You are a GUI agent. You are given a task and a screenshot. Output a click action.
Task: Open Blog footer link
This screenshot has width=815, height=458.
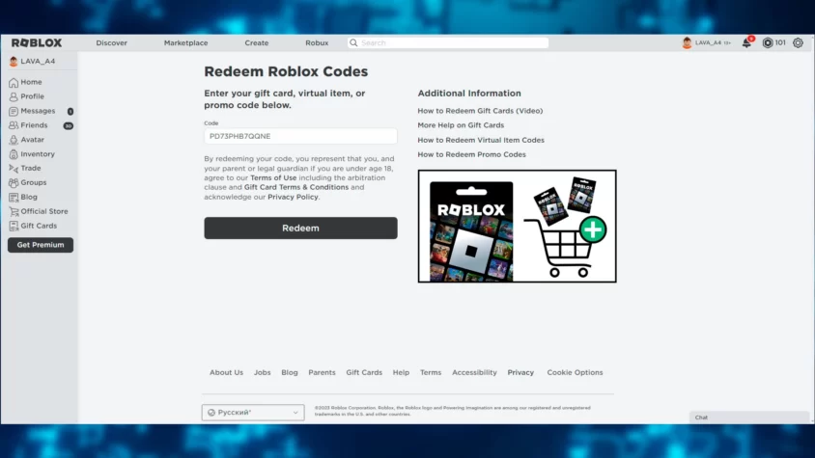[x=290, y=372]
